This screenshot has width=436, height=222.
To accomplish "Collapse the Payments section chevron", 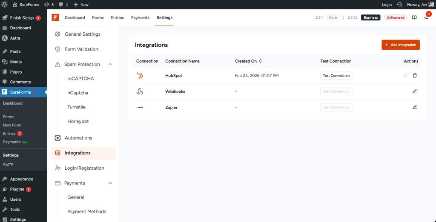I will (110, 183).
